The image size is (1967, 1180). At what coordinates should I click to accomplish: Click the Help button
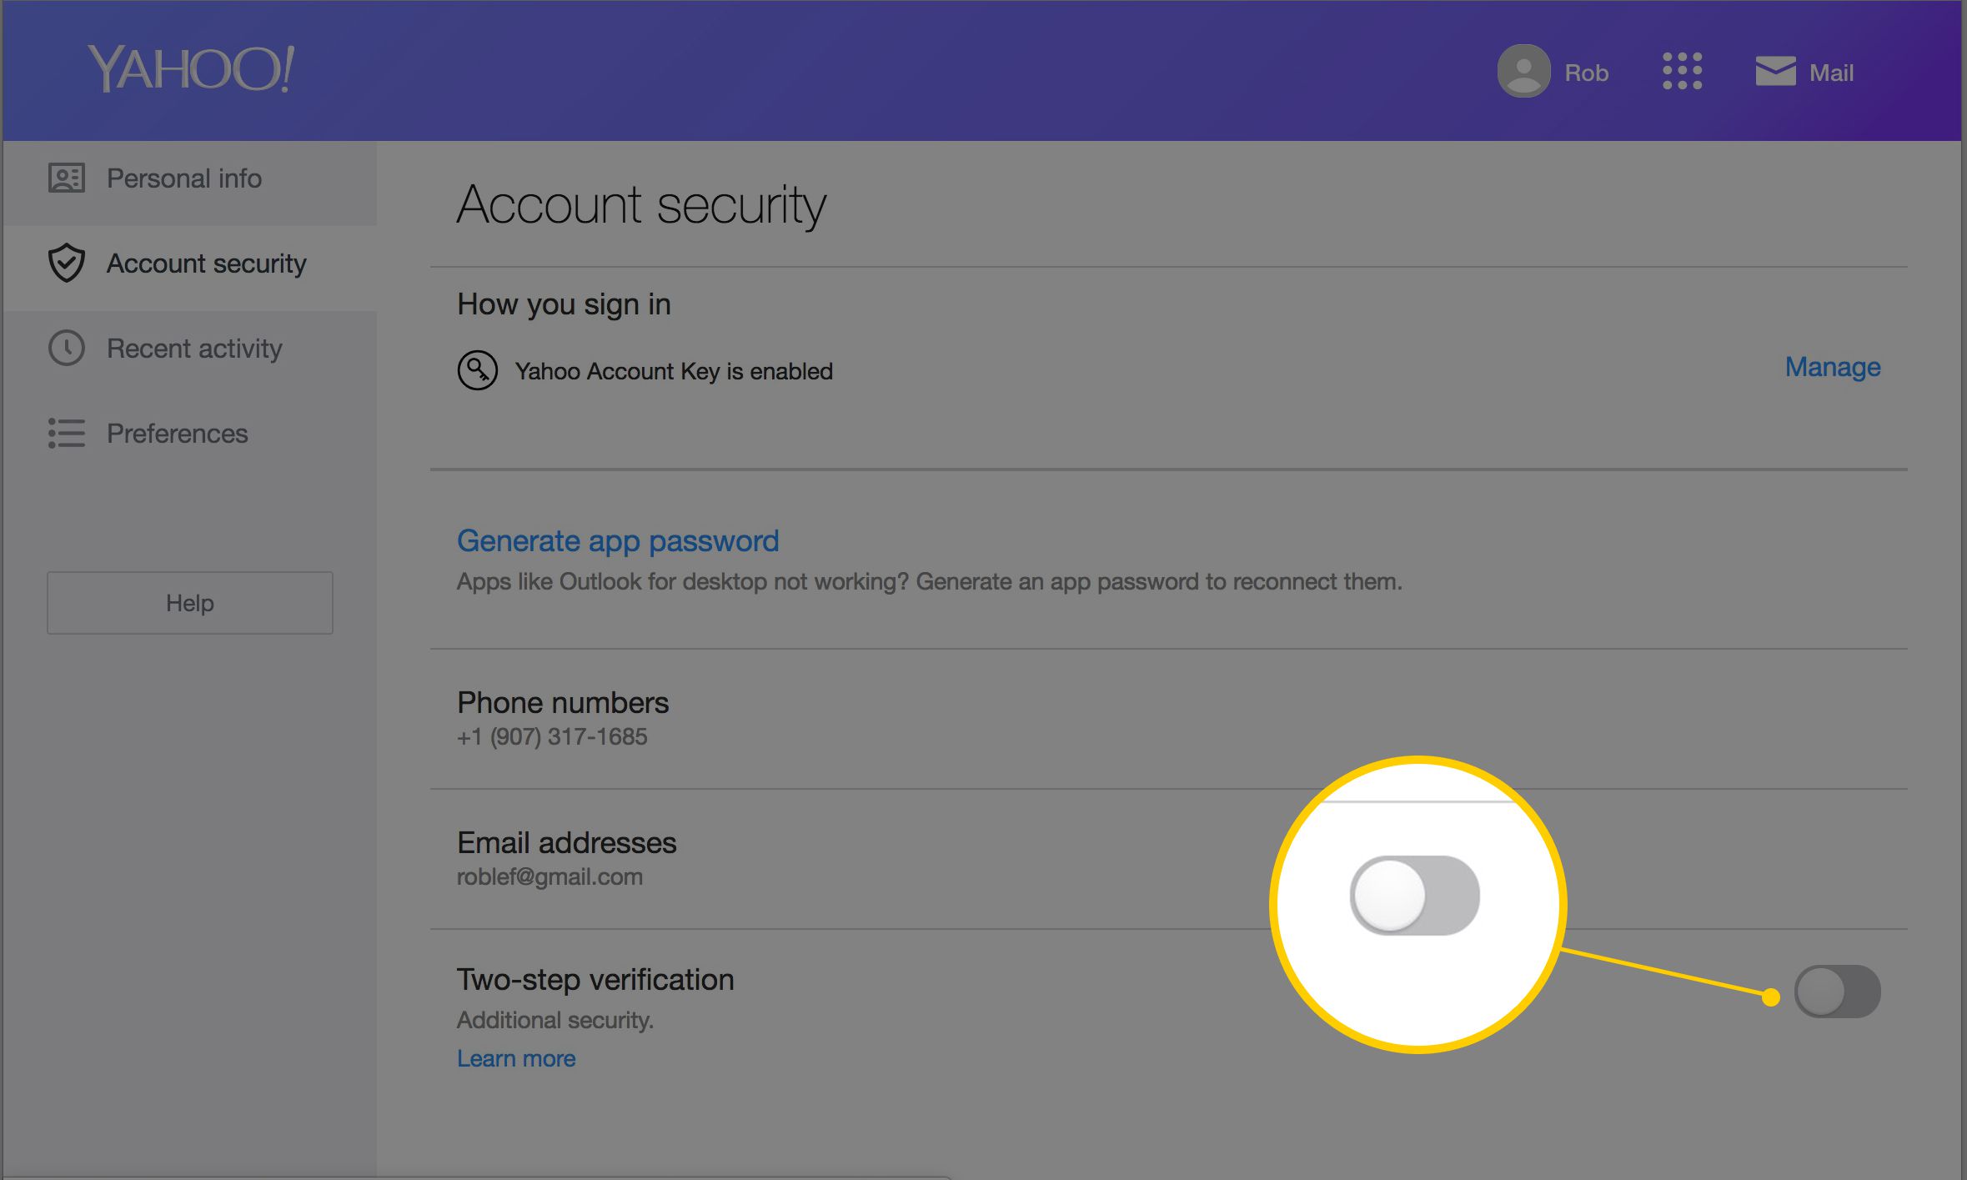(x=188, y=603)
